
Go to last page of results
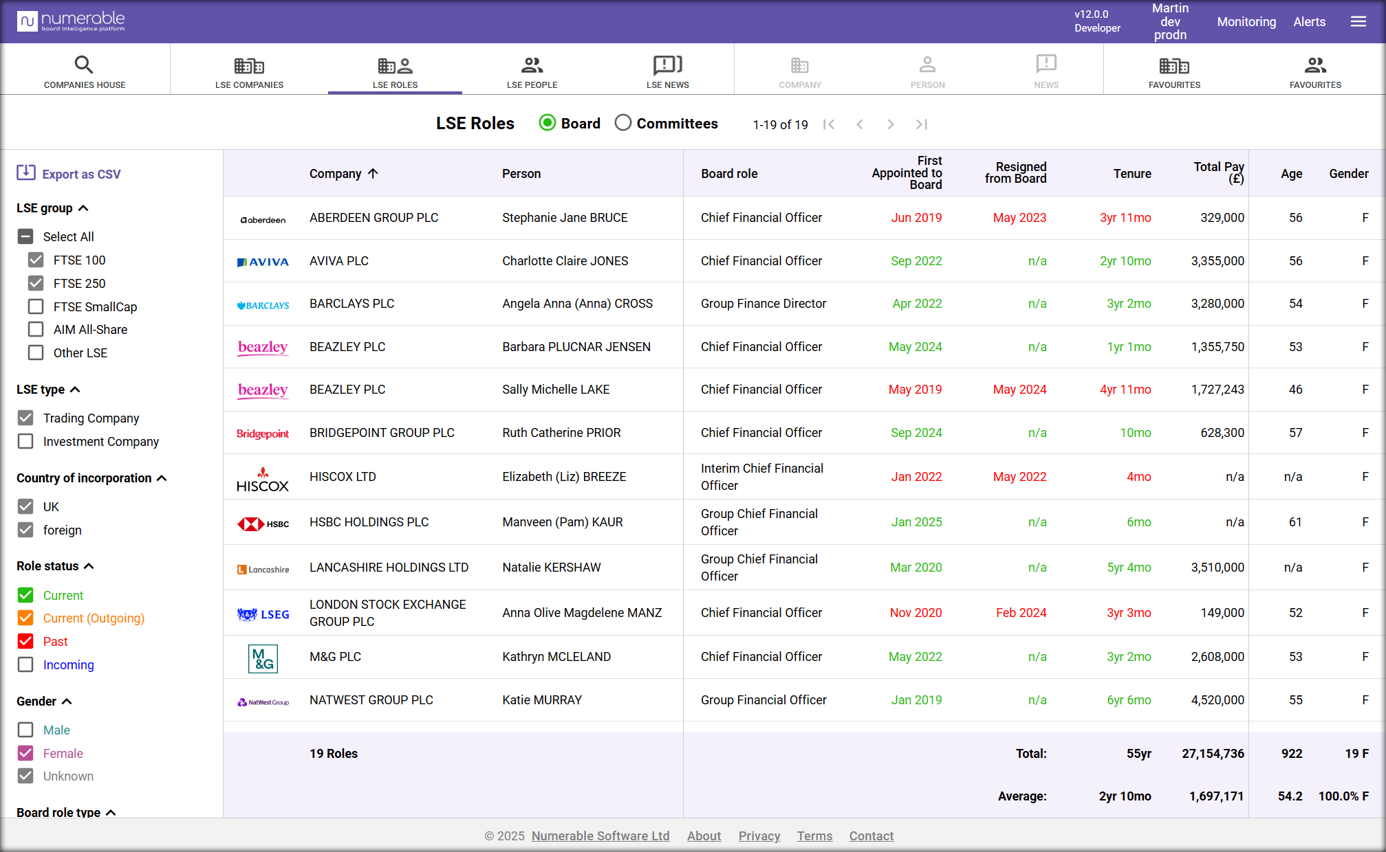point(922,124)
